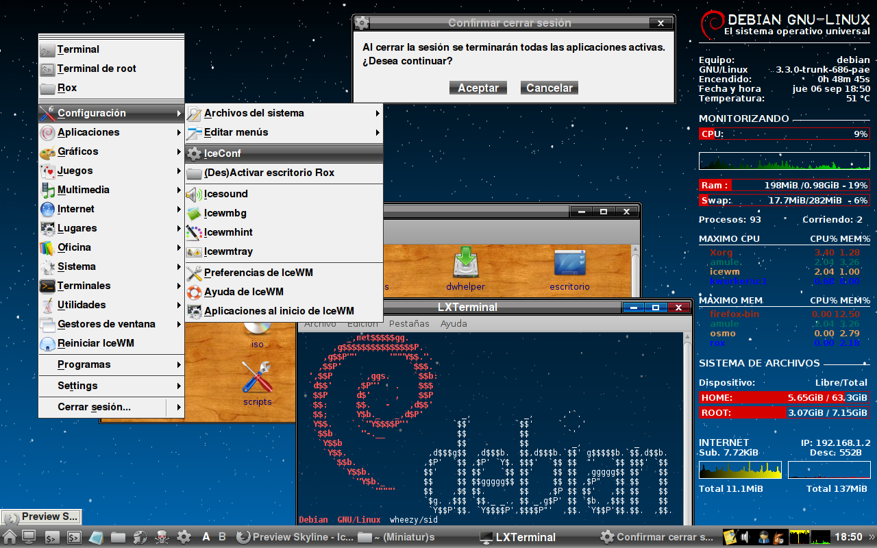The width and height of the screenshot is (877, 548).
Task: Open the iso disc icon in Rox window
Action: pyautogui.click(x=257, y=334)
